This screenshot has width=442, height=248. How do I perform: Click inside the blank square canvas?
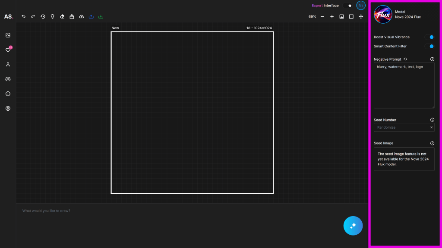pos(192,112)
